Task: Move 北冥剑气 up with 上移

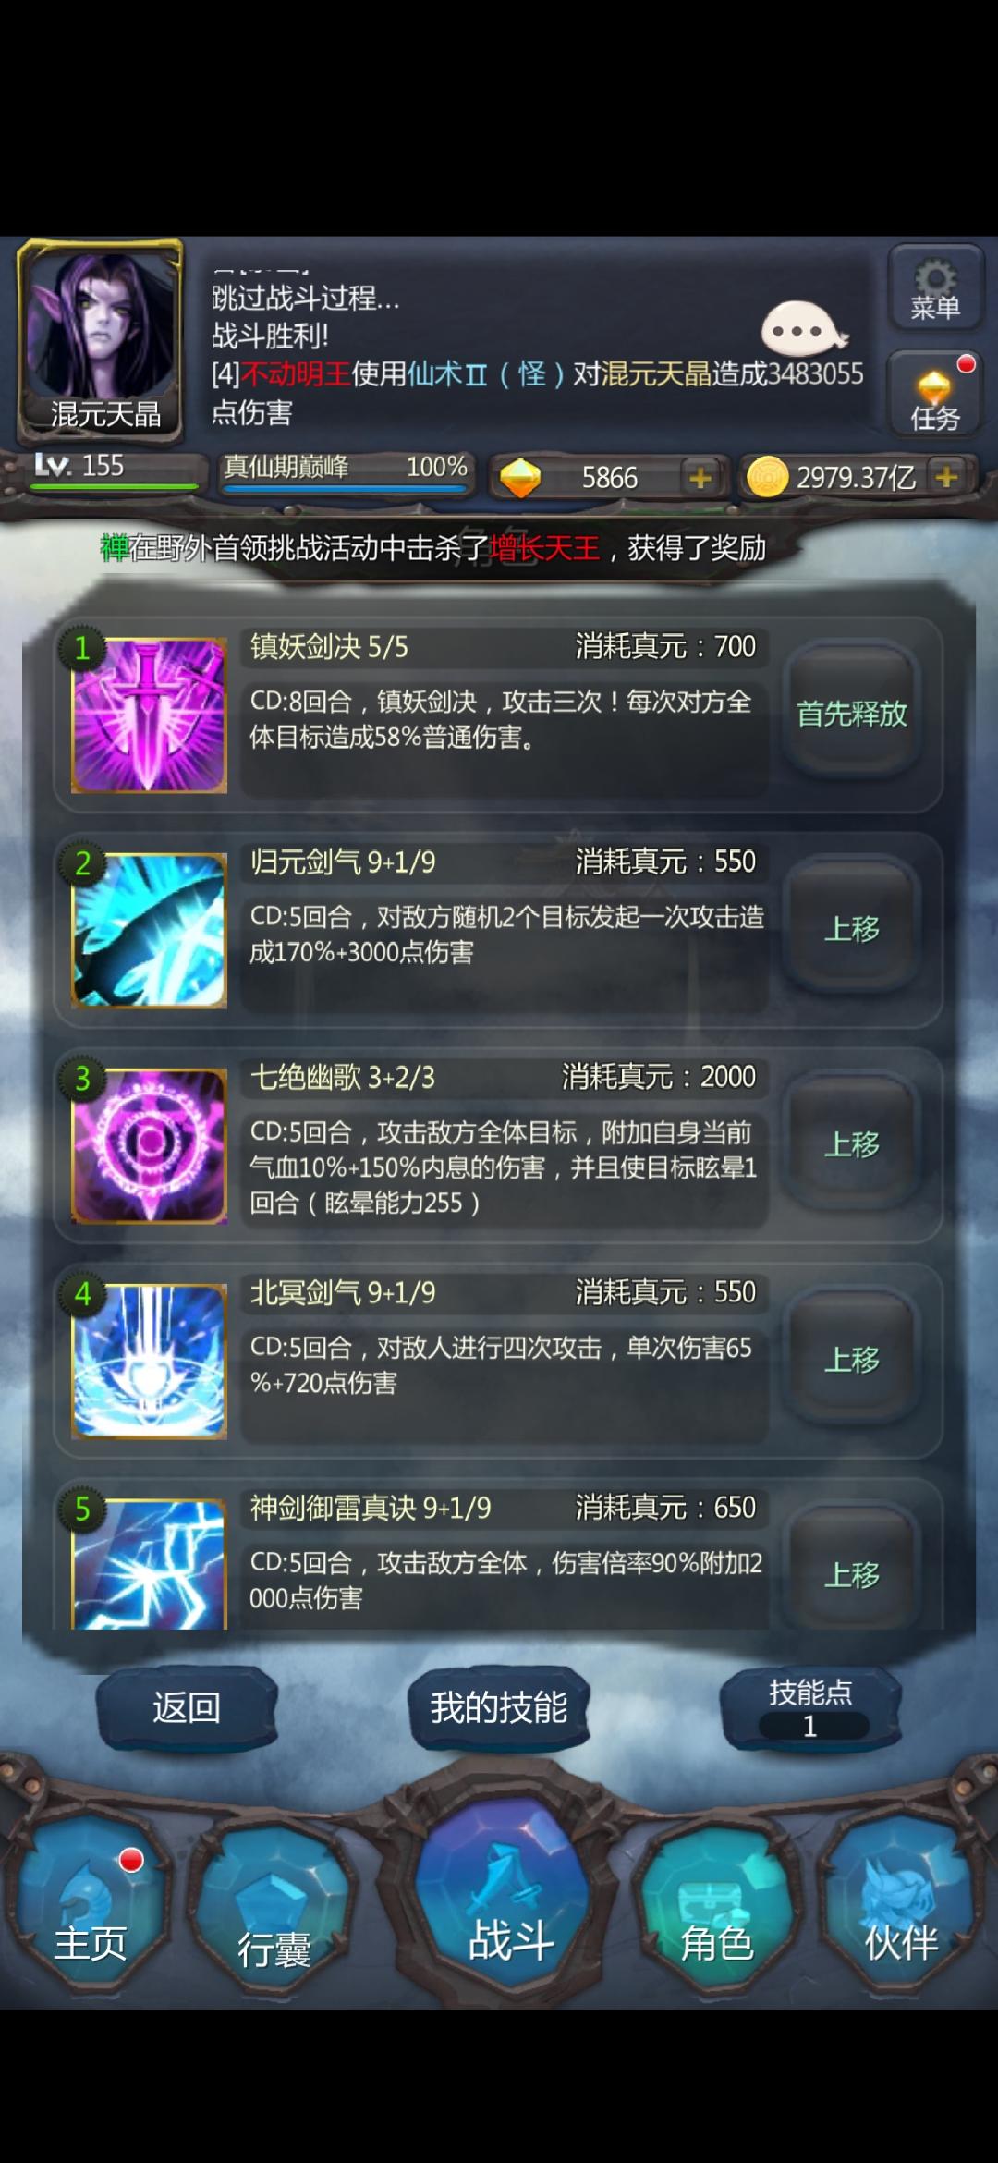Action: pos(852,1360)
